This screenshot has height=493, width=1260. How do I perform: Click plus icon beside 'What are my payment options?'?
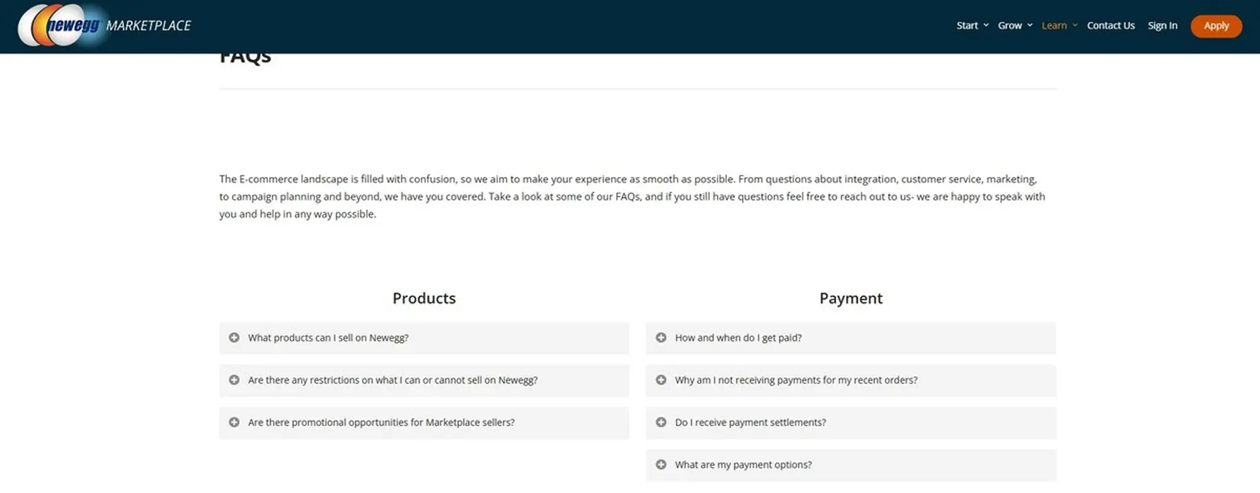pos(661,465)
